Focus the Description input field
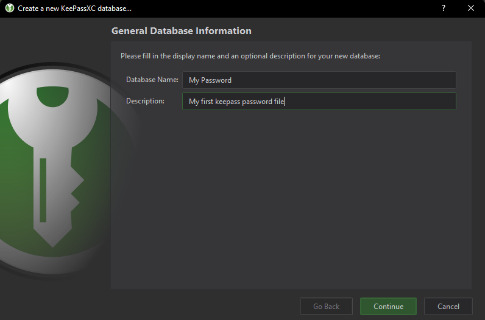Viewport: 485px width, 320px height. [x=319, y=102]
